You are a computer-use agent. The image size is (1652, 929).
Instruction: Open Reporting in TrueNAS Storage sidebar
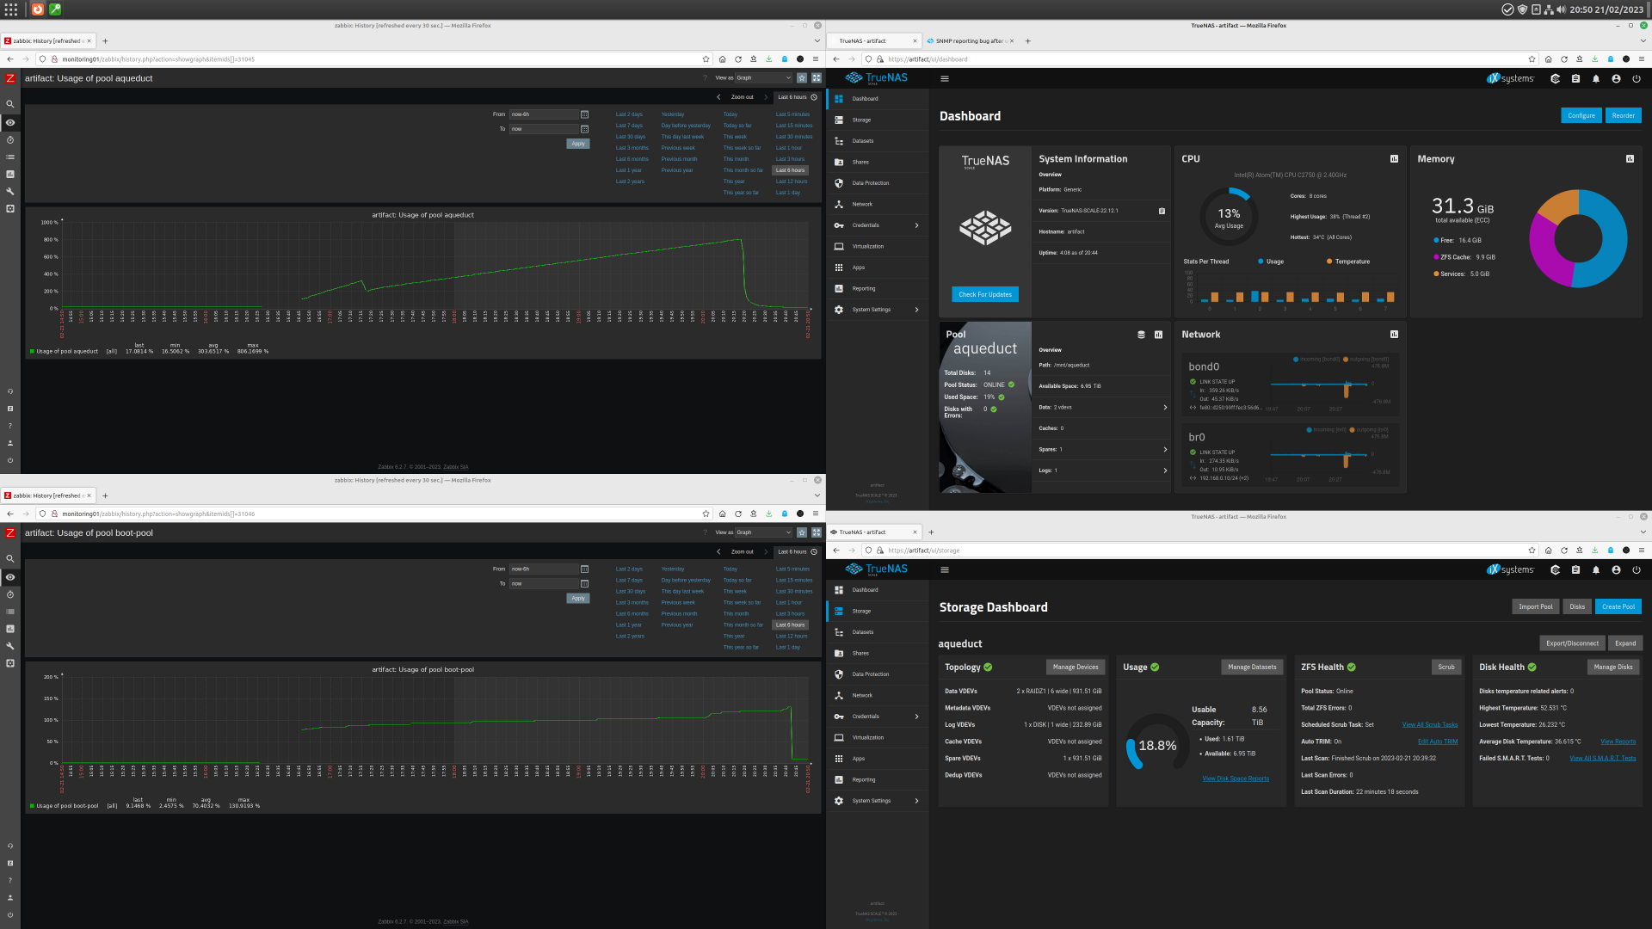tap(877, 780)
